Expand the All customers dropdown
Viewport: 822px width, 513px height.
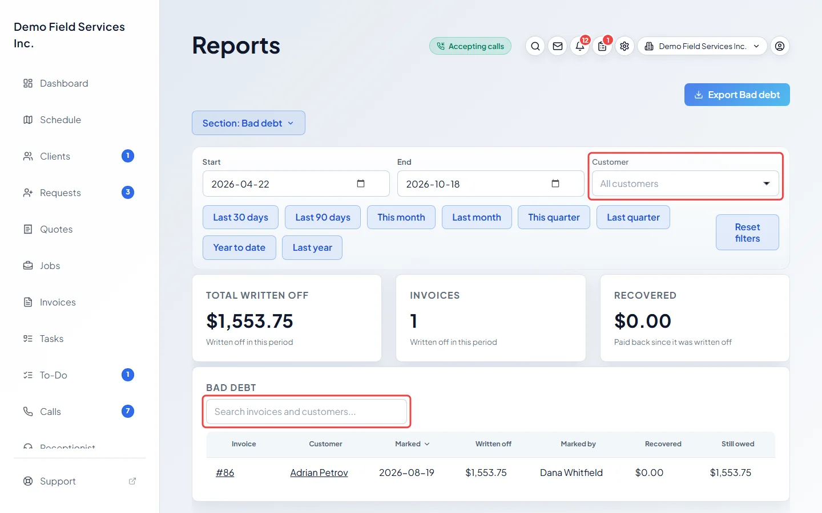[x=685, y=184]
